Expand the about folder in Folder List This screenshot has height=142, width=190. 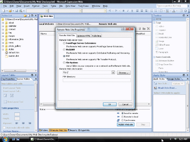3,23
